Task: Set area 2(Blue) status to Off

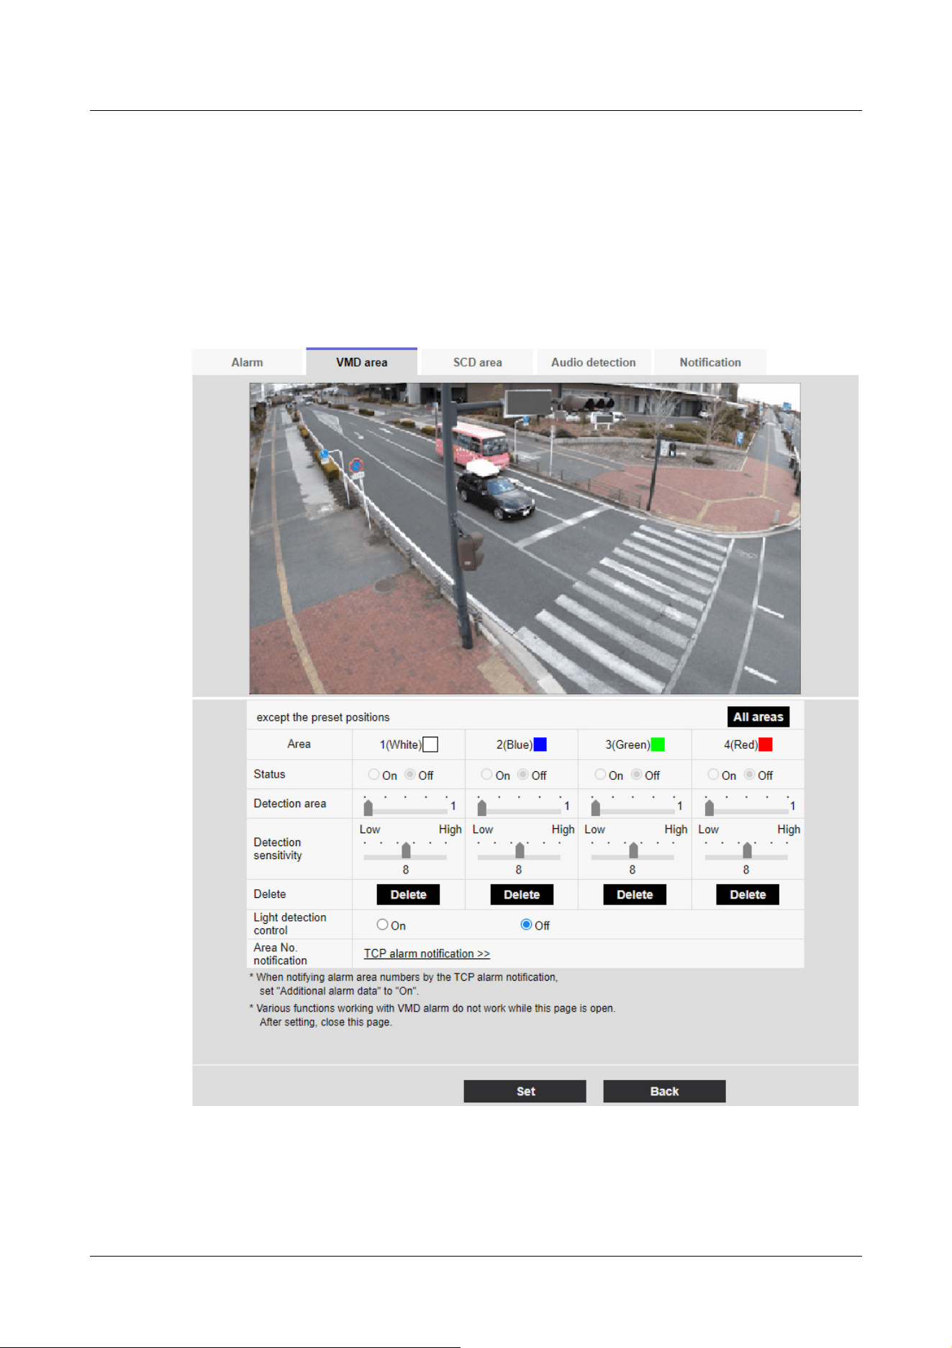Action: 523,775
